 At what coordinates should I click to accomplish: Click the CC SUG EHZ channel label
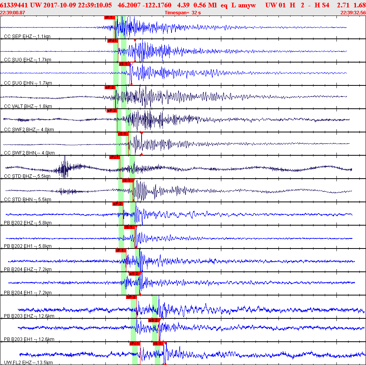(28, 60)
